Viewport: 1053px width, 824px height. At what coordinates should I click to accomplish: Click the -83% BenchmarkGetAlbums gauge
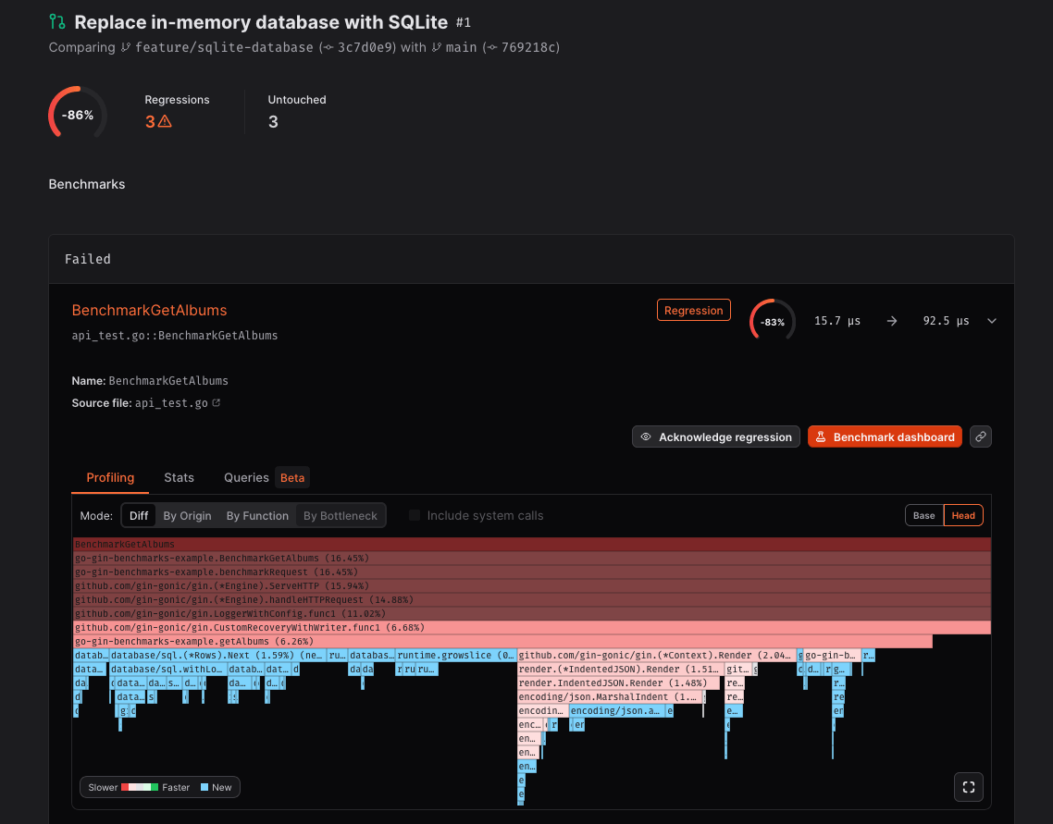[x=773, y=322]
